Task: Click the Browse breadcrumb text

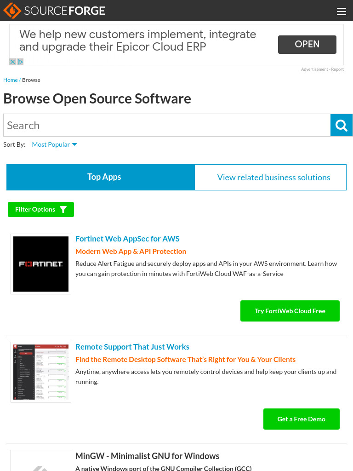Action: point(31,80)
